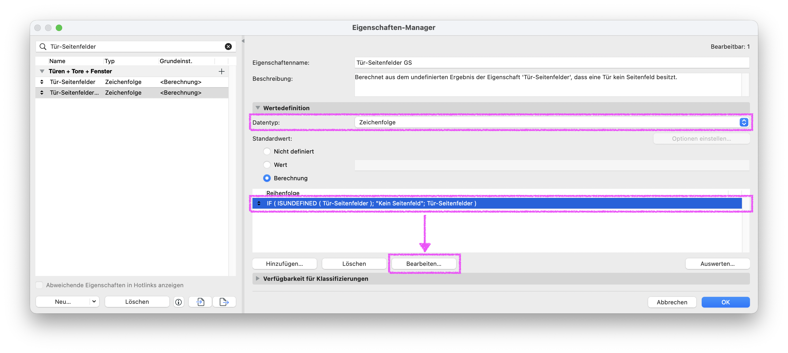Click the export properties icon

point(224,302)
